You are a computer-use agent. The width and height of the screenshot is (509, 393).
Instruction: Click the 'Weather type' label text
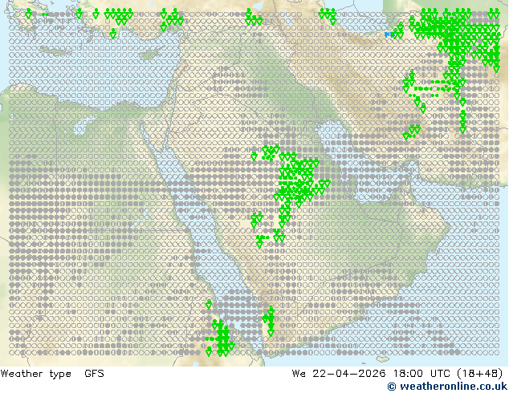pyautogui.click(x=35, y=374)
